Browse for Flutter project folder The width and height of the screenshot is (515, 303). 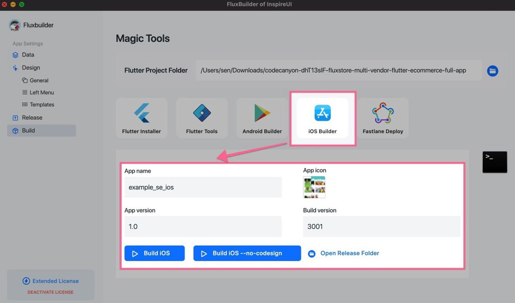point(492,71)
